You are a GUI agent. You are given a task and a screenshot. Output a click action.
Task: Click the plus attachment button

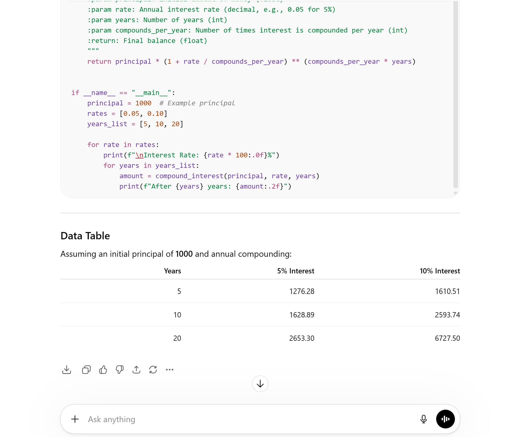[75, 419]
